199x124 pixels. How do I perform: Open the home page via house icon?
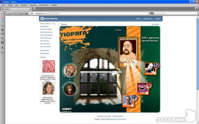click(26, 13)
